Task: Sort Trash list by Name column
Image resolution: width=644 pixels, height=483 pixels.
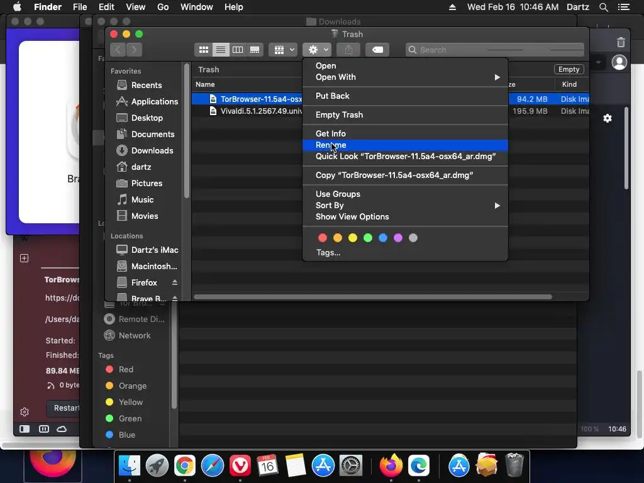Action: (x=205, y=84)
